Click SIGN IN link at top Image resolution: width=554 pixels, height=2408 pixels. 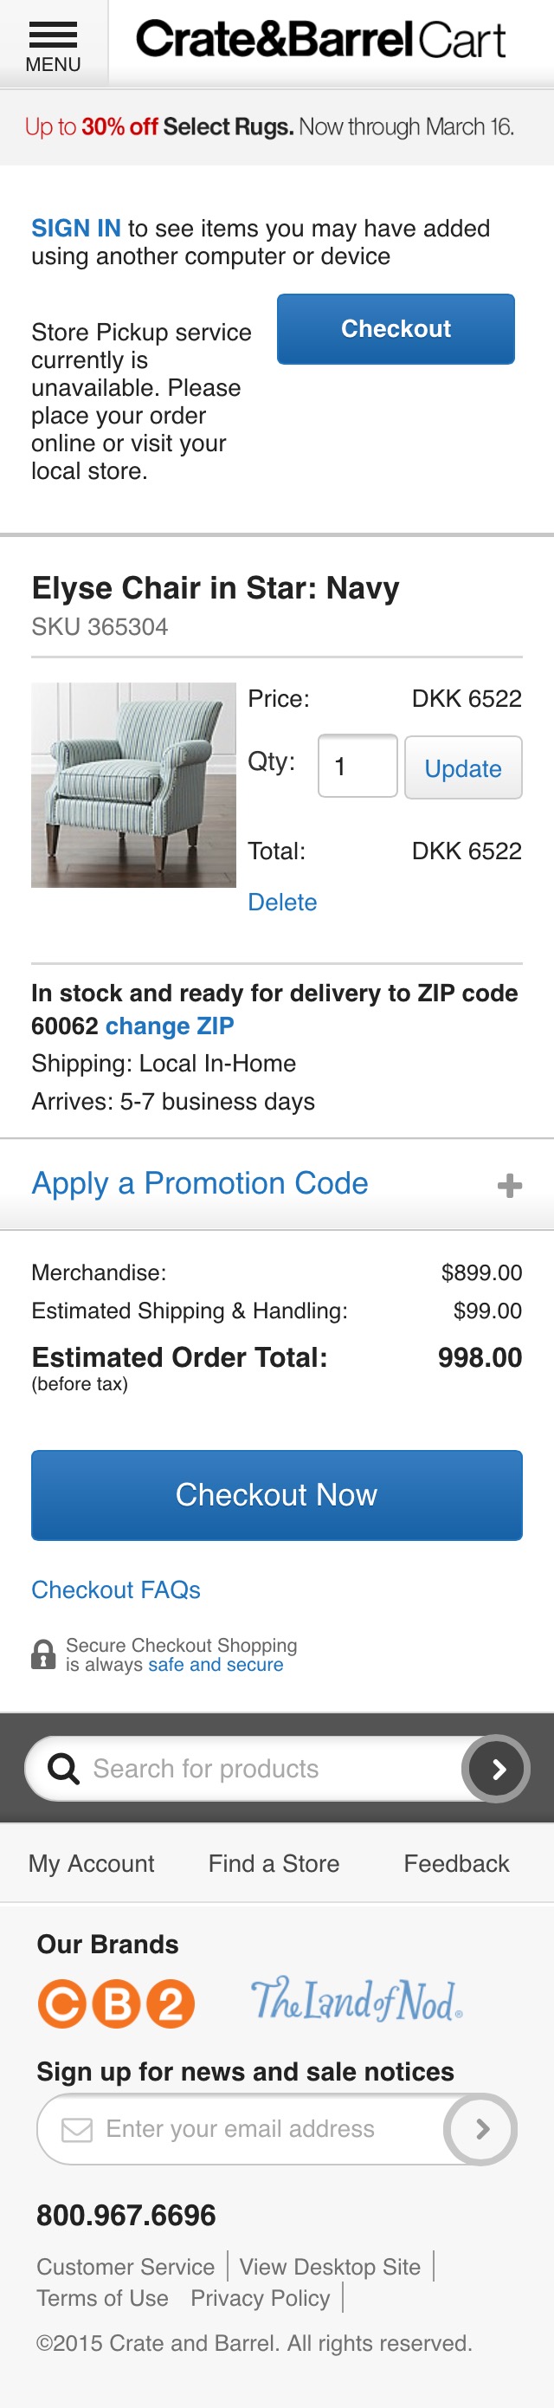tap(74, 227)
